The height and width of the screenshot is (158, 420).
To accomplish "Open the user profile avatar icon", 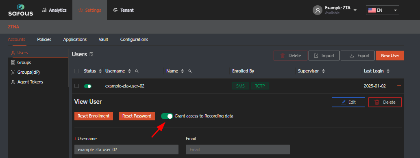I will coord(318,10).
